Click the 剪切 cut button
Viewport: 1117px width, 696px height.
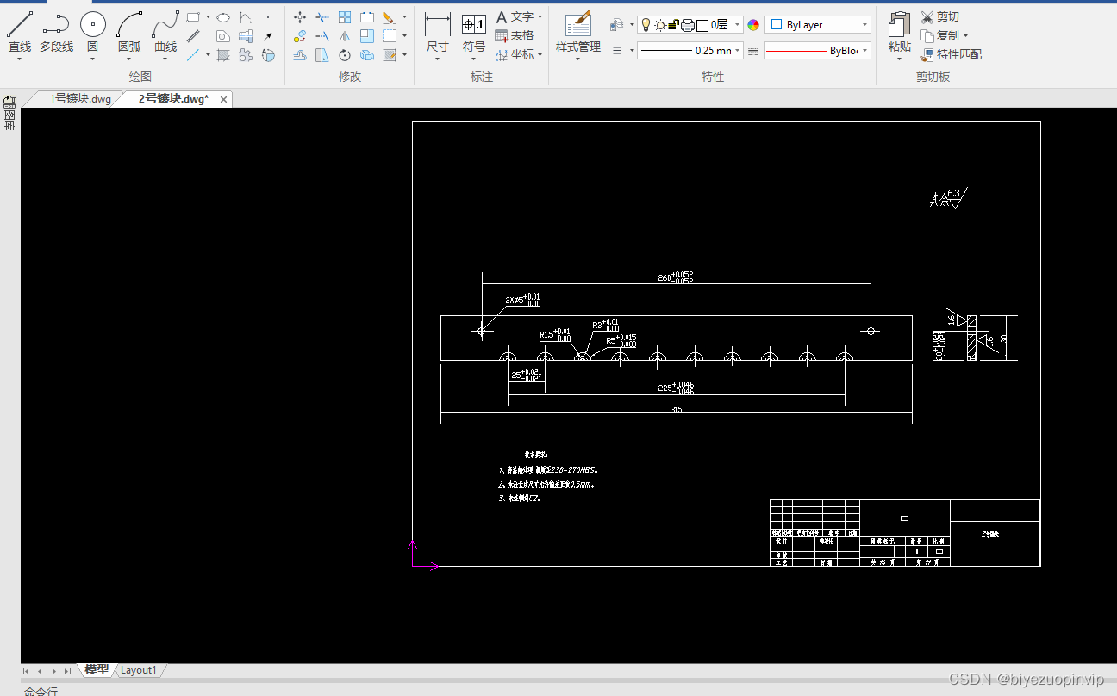pos(940,17)
